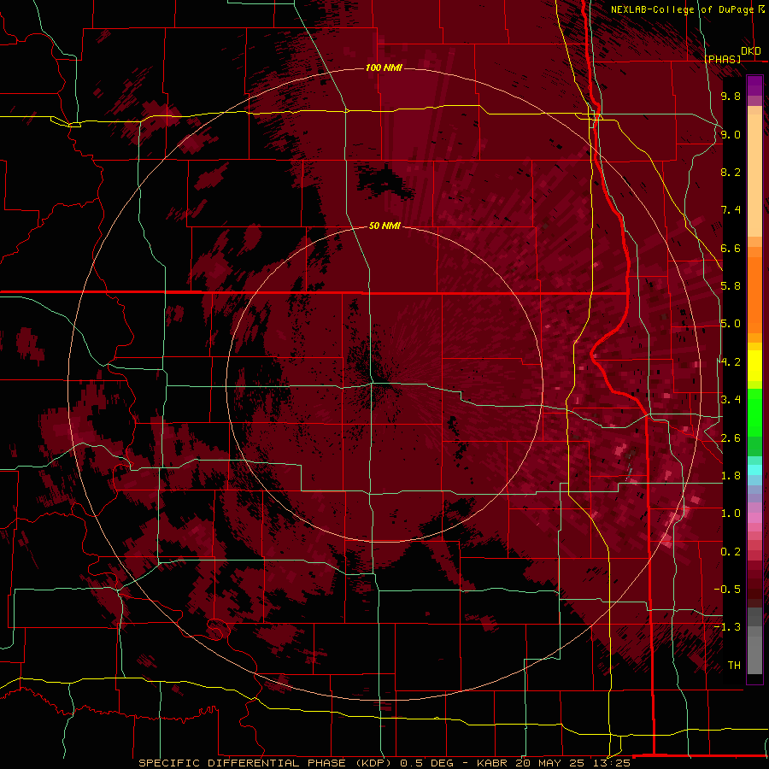The height and width of the screenshot is (769, 769).
Task: Click the 1.8 scale value
Action: (x=731, y=476)
